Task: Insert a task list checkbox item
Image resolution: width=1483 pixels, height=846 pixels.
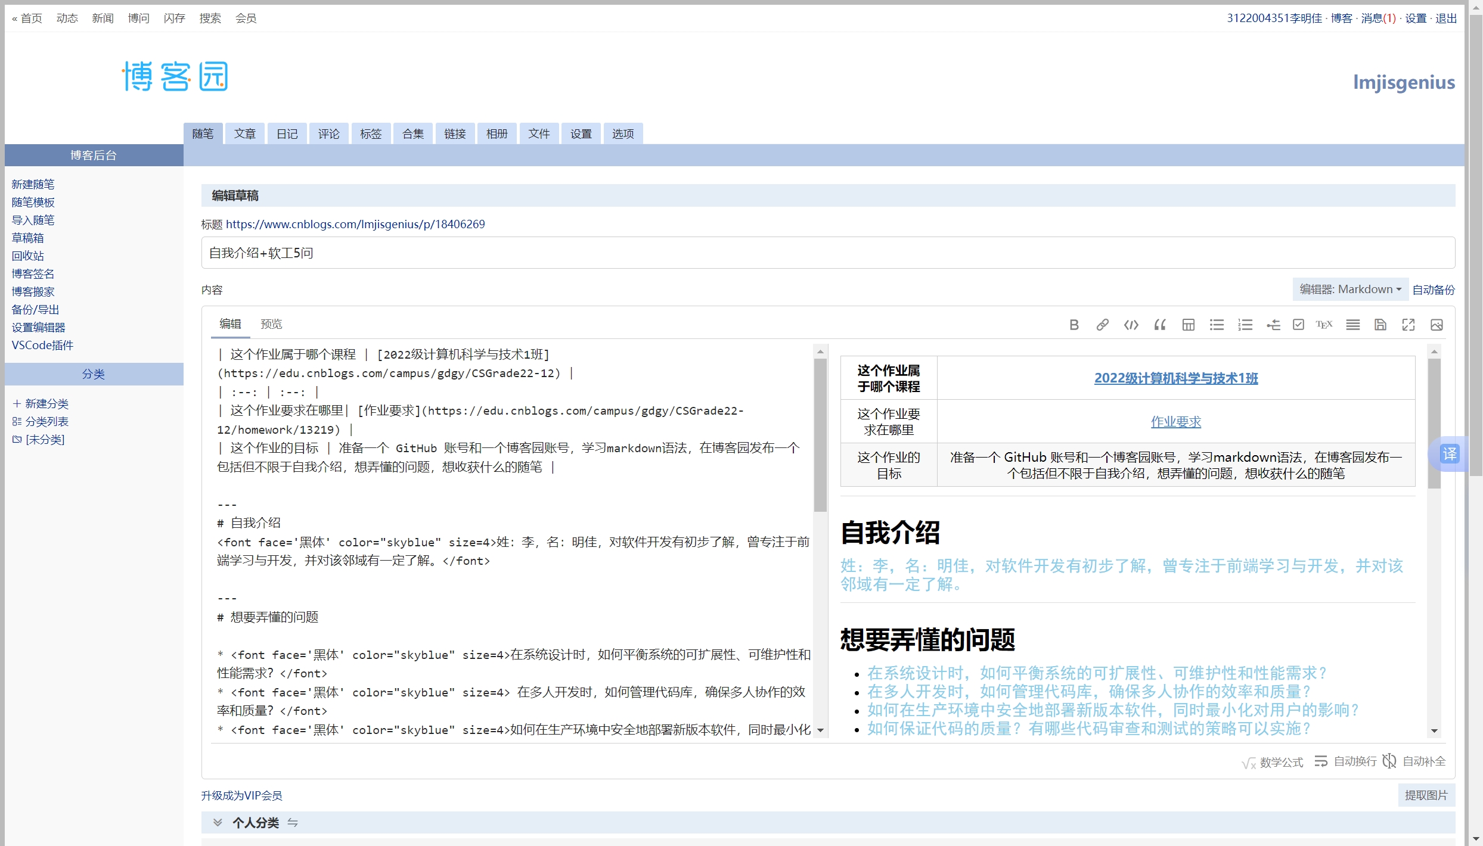Action: pos(1298,325)
